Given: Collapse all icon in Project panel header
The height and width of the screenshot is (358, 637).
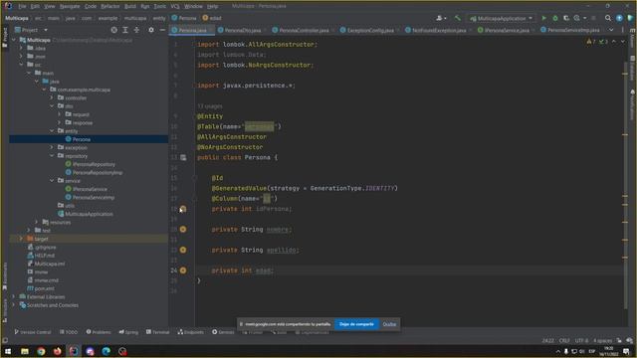Looking at the screenshot, I should 136,30.
